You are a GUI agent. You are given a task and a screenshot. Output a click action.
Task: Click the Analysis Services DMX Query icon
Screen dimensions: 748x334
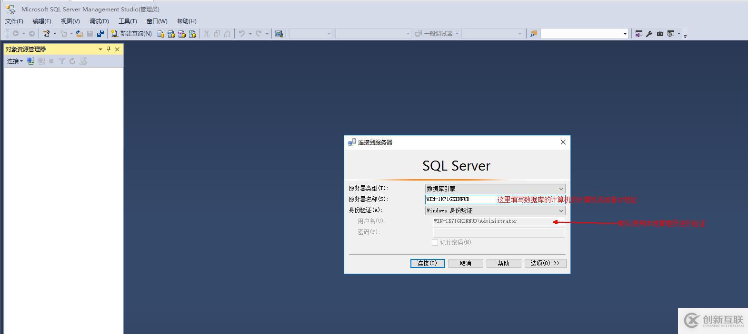182,33
